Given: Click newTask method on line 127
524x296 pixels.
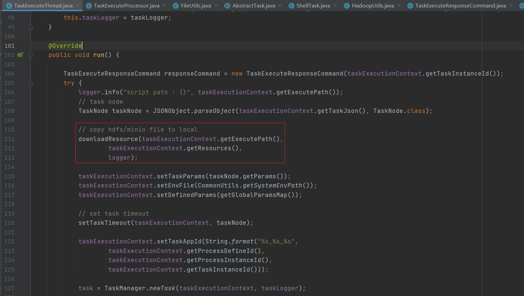Looking at the screenshot, I should [162, 288].
